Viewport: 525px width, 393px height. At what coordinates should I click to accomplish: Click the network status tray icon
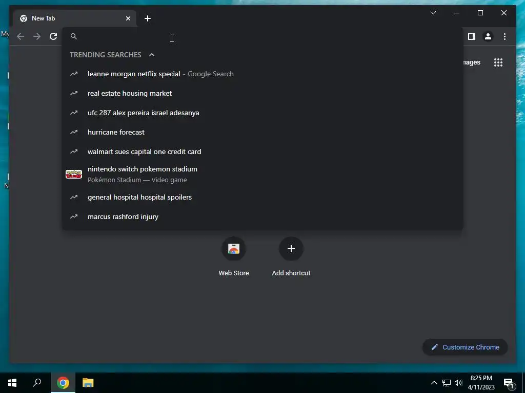(x=447, y=383)
